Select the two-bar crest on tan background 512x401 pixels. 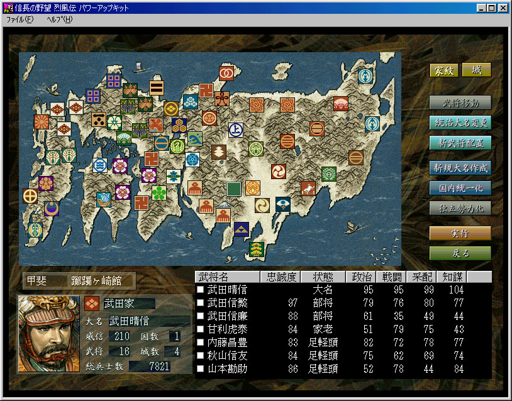click(x=157, y=87)
